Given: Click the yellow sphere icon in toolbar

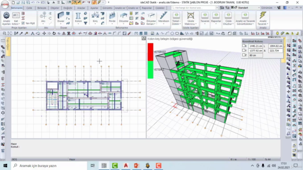Looking at the screenshot, I should tap(277, 34).
